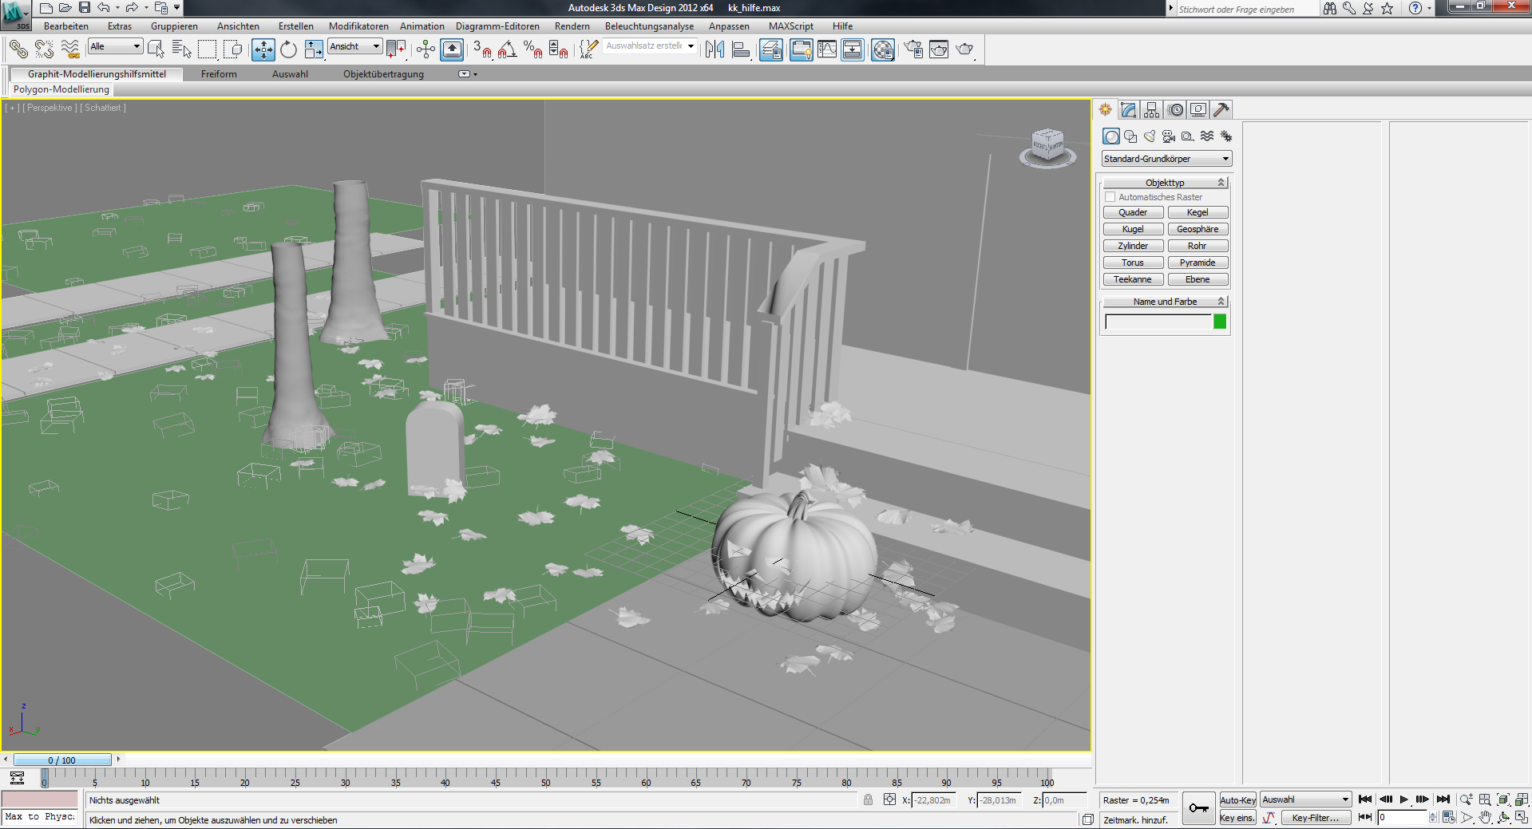Click the Unlink selection icon

pyautogui.click(x=44, y=49)
